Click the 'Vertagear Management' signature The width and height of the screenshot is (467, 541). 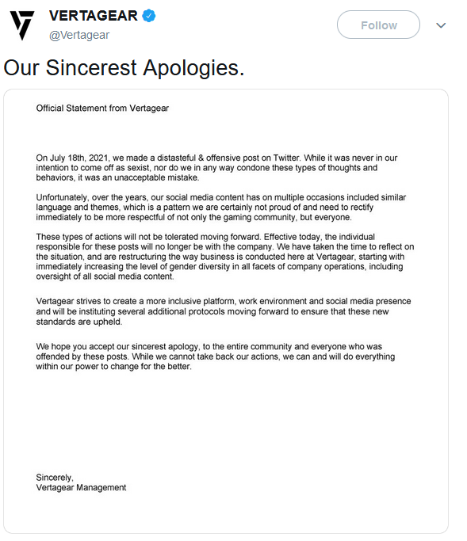81,487
